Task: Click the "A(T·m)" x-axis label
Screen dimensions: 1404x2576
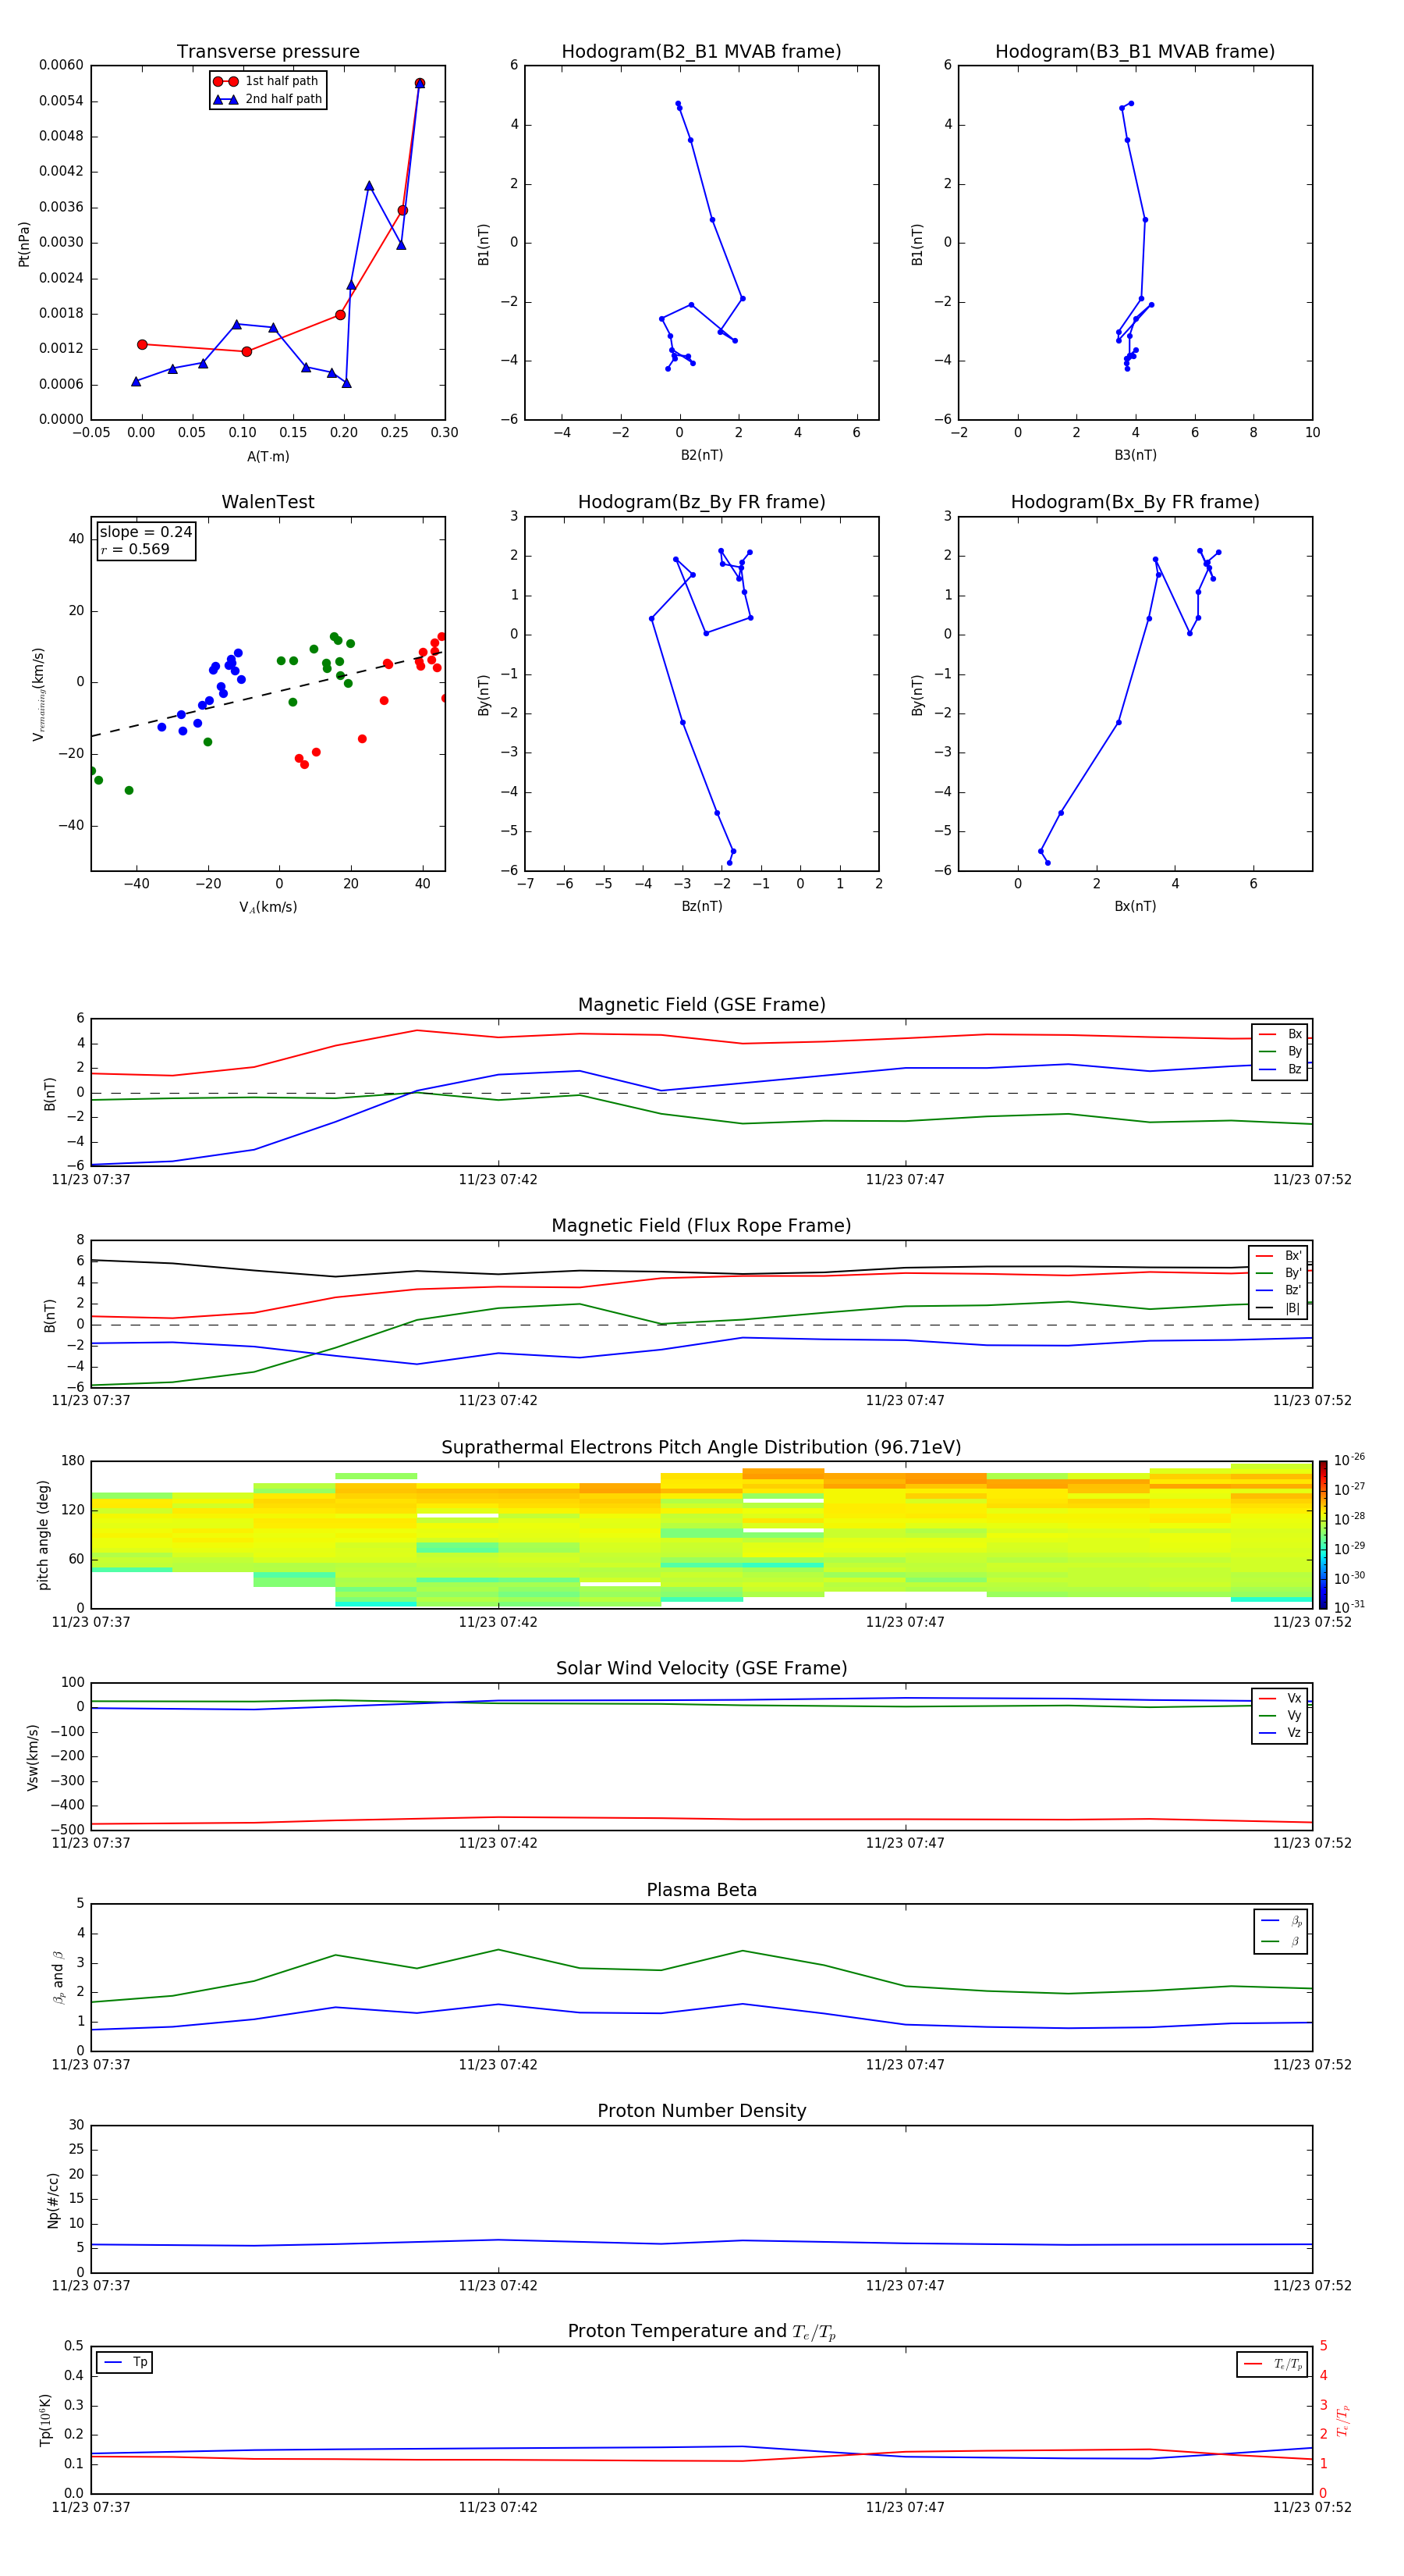Action: click(268, 457)
